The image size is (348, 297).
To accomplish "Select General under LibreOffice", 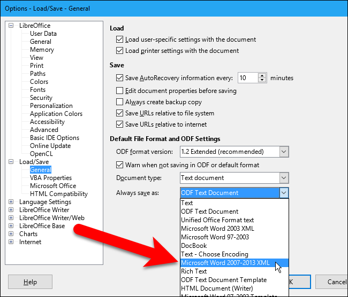I will 41,42.
